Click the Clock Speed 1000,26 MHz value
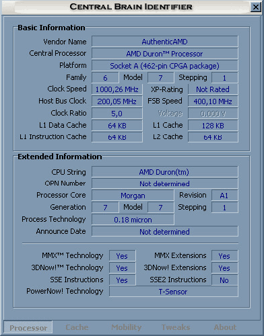 [117, 89]
